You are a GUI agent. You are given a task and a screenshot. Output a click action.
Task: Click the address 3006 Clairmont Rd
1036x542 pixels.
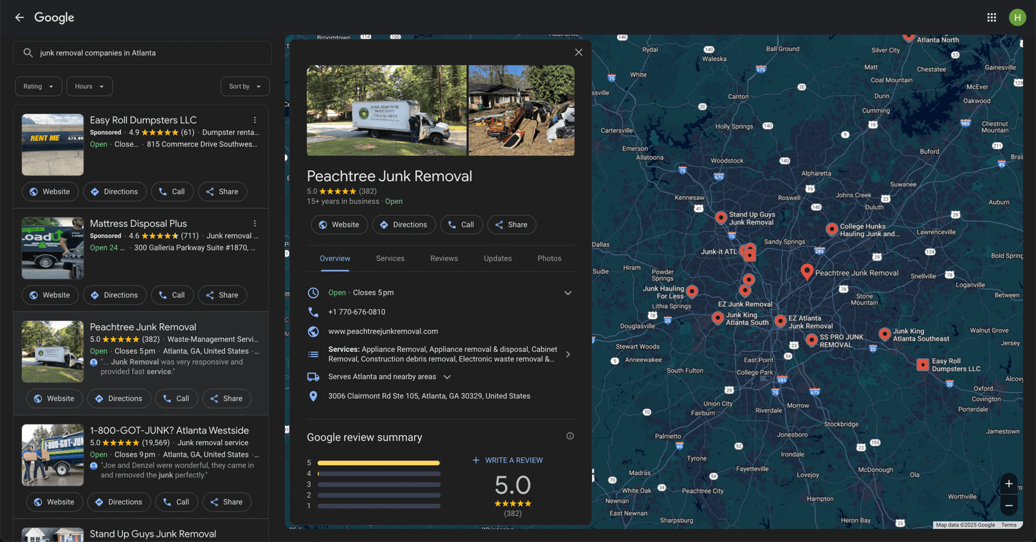429,396
